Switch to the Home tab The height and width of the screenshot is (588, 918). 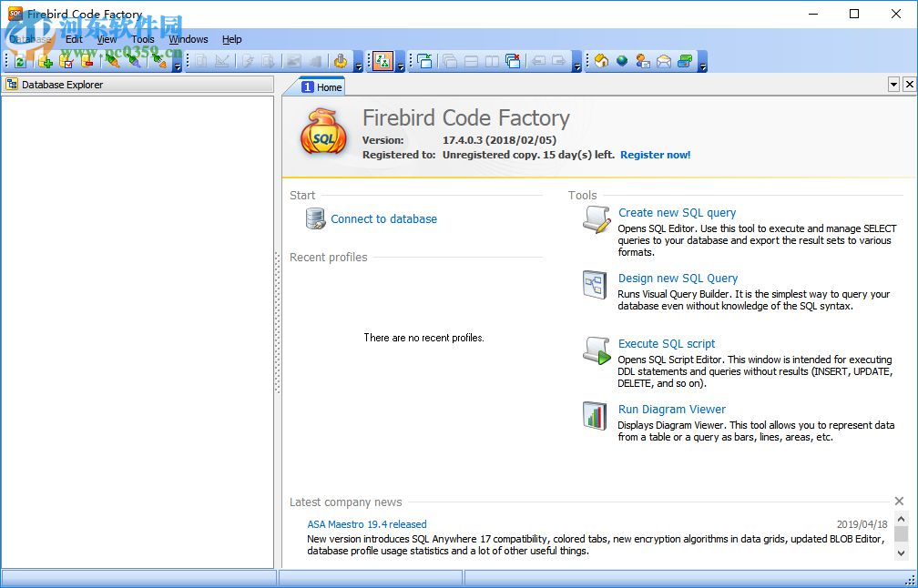323,86
